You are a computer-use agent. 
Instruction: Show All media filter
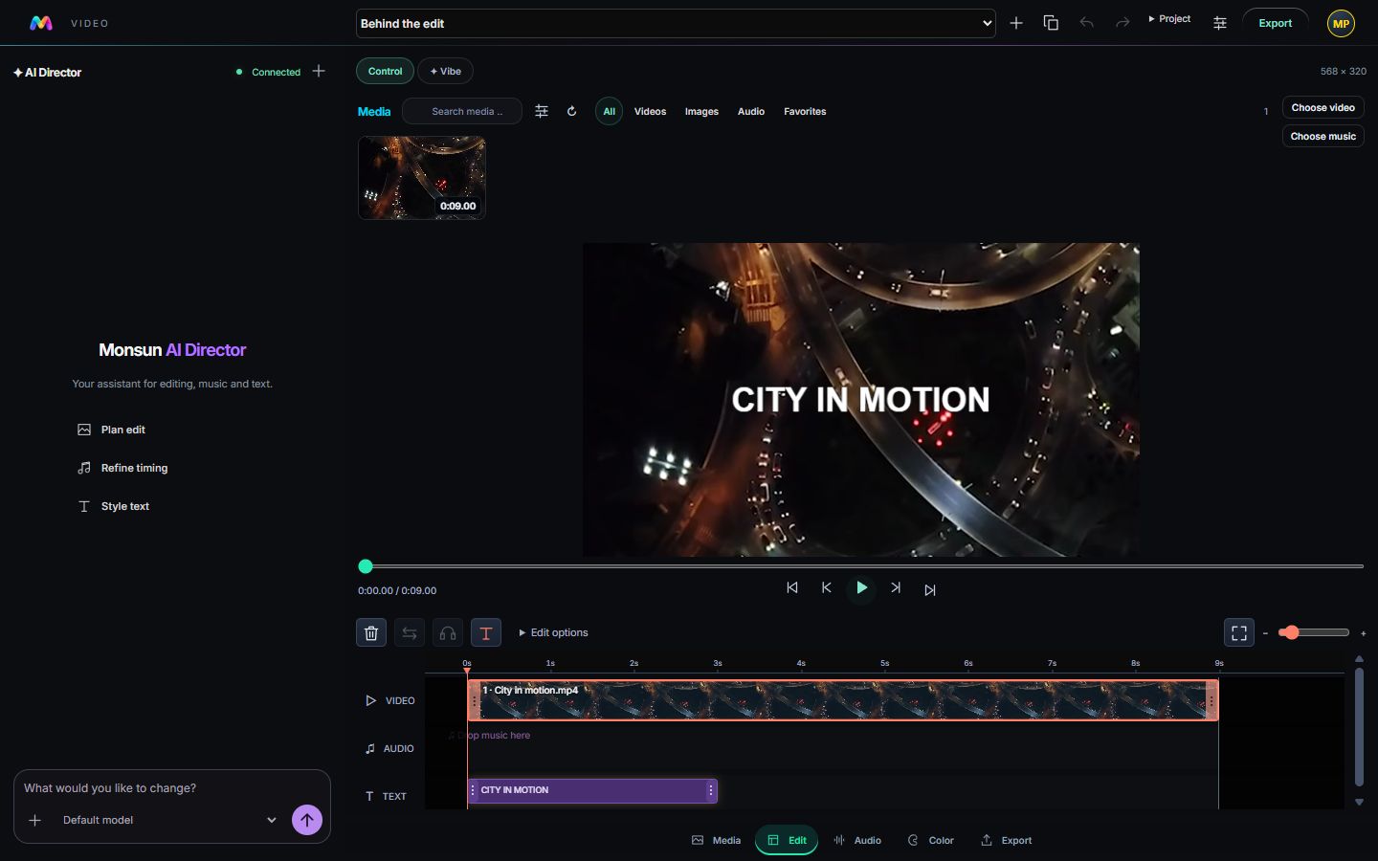tap(609, 111)
